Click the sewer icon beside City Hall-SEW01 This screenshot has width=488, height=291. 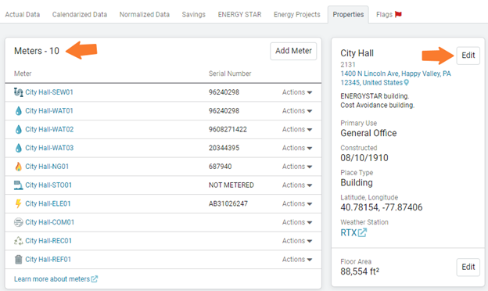coord(18,92)
